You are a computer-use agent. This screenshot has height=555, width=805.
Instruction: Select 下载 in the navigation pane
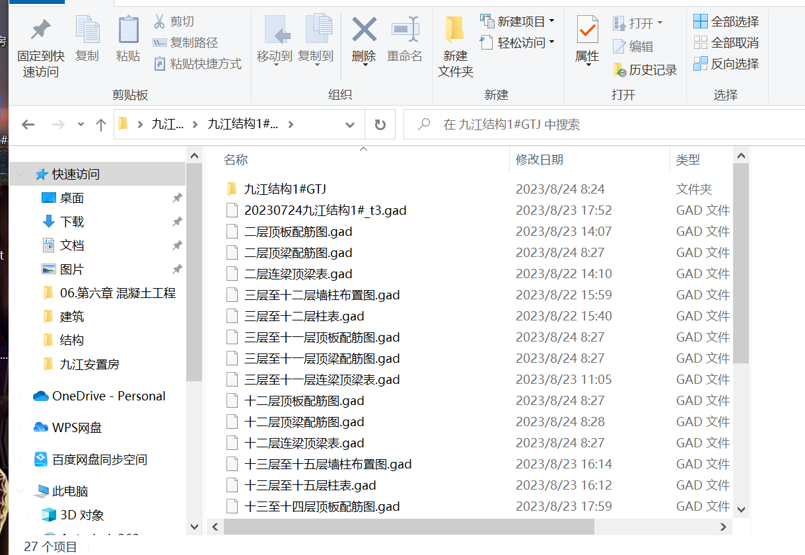pos(72,222)
